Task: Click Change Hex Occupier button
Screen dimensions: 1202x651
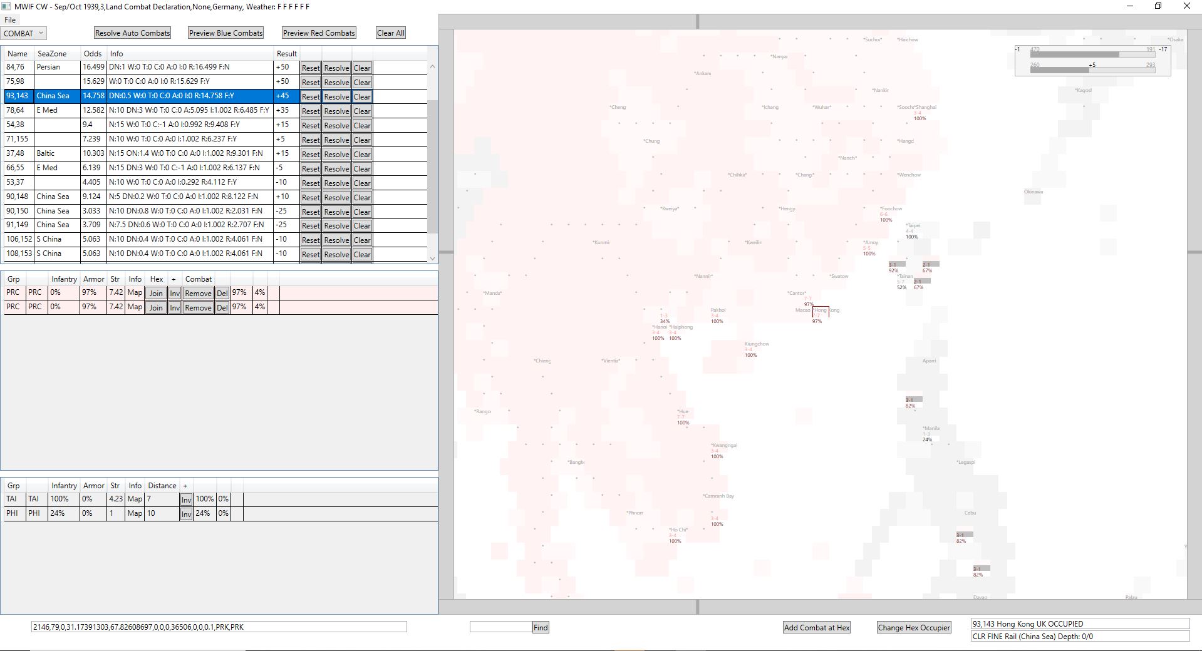Action: click(914, 627)
